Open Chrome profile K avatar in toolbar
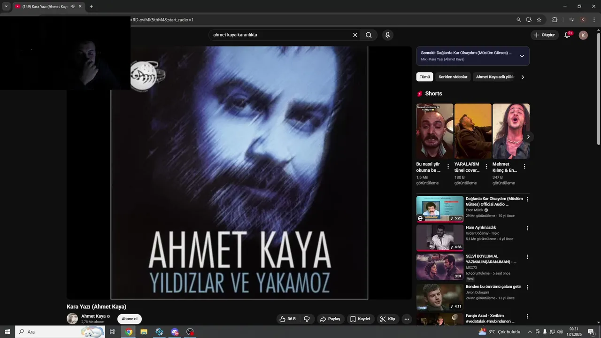This screenshot has height=338, width=601. coord(583,20)
